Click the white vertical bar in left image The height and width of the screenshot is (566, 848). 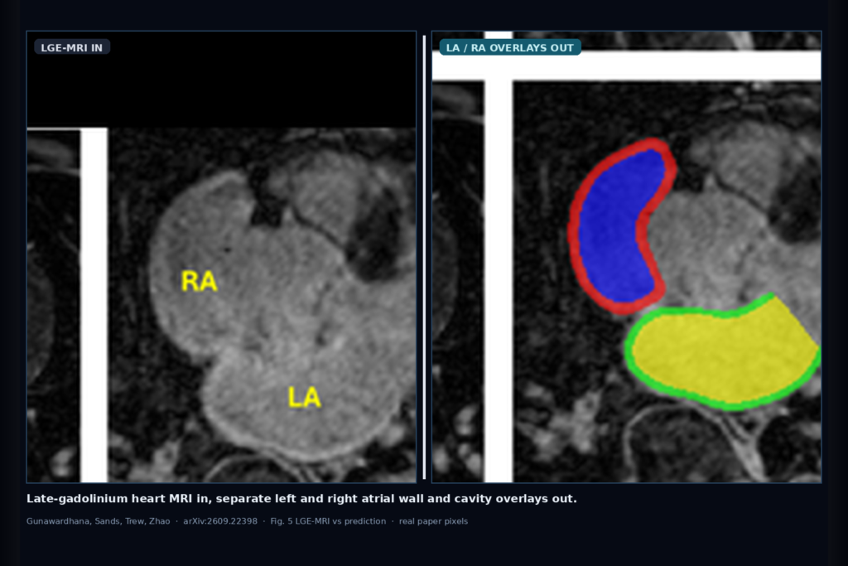tap(94, 305)
